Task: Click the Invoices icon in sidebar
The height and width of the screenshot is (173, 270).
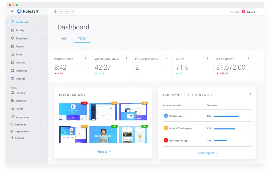Action: [12, 62]
